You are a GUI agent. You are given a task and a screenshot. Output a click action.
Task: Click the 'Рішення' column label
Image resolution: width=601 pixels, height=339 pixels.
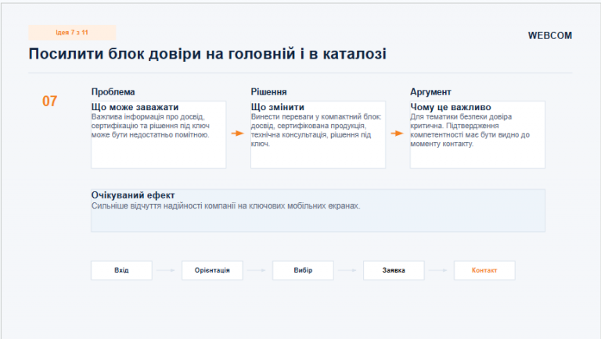click(x=268, y=92)
